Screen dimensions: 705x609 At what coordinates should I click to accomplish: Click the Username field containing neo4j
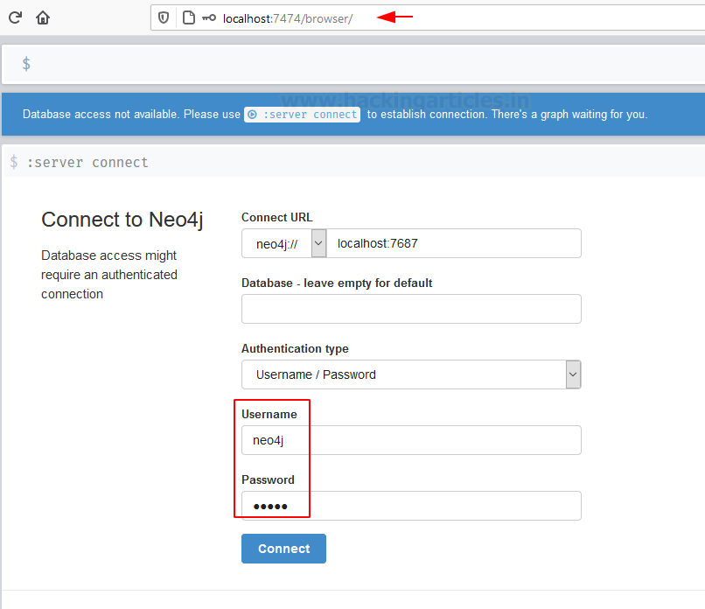411,440
